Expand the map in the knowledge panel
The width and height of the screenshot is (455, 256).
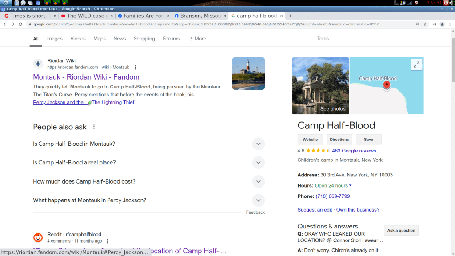416,65
